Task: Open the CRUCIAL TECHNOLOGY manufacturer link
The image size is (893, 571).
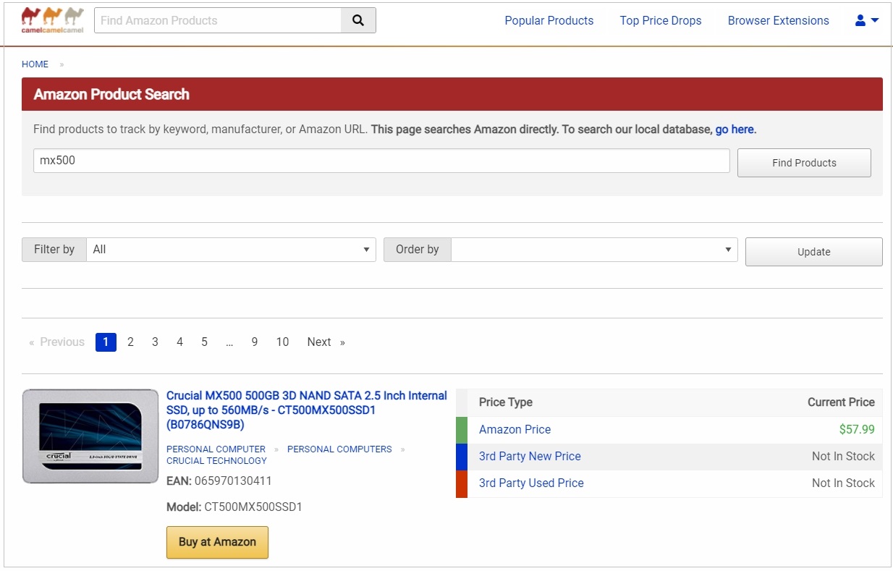Action: tap(216, 461)
